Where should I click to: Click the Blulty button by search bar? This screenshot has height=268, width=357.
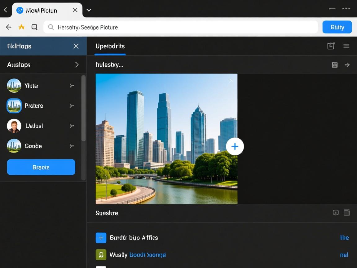pyautogui.click(x=337, y=27)
